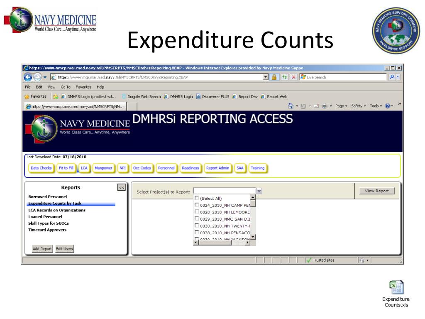Open DMHRSi Login (prodtest-sd...) favorite
This screenshot has width=425, height=319.
(x=89, y=96)
